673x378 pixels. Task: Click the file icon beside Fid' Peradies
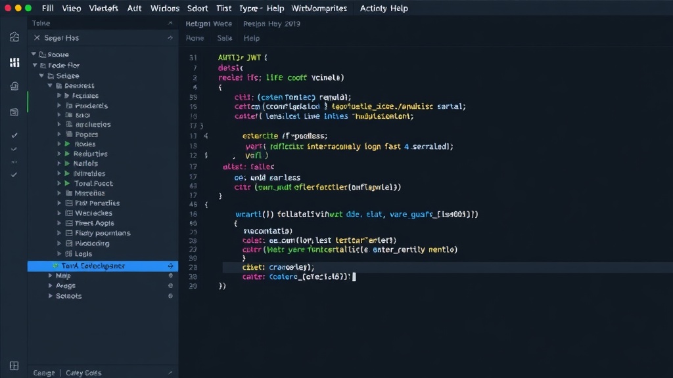pyautogui.click(x=68, y=203)
